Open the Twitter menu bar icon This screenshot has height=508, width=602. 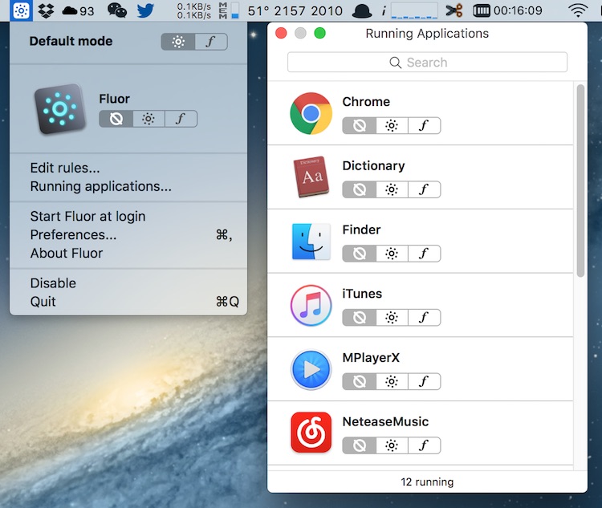tap(145, 10)
